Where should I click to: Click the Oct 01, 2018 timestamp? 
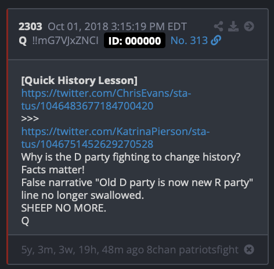pos(117,27)
